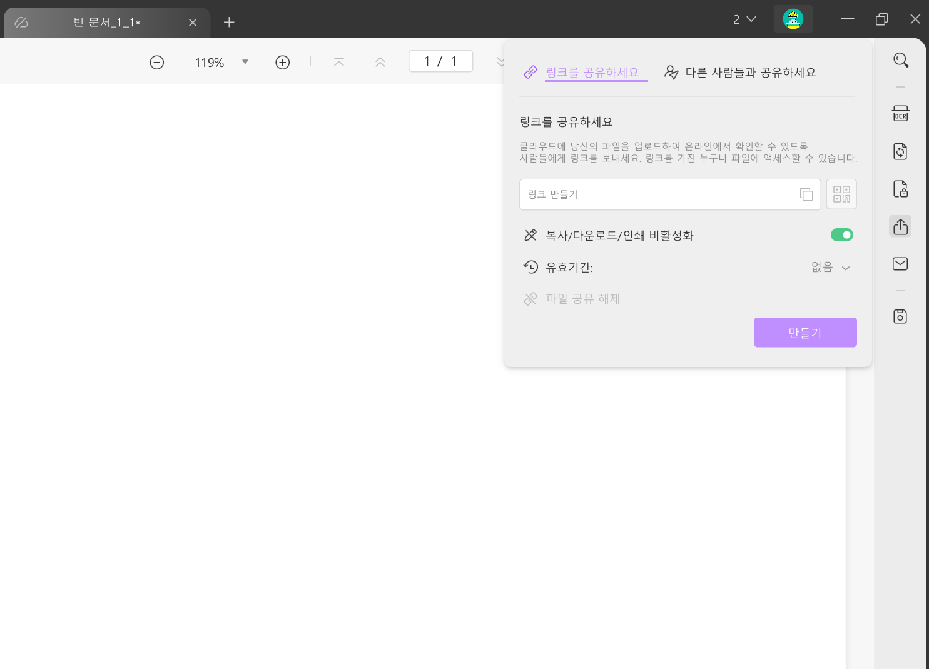Open the convert PDF tool icon
Viewport: 929px width, 669px height.
pyautogui.click(x=901, y=151)
